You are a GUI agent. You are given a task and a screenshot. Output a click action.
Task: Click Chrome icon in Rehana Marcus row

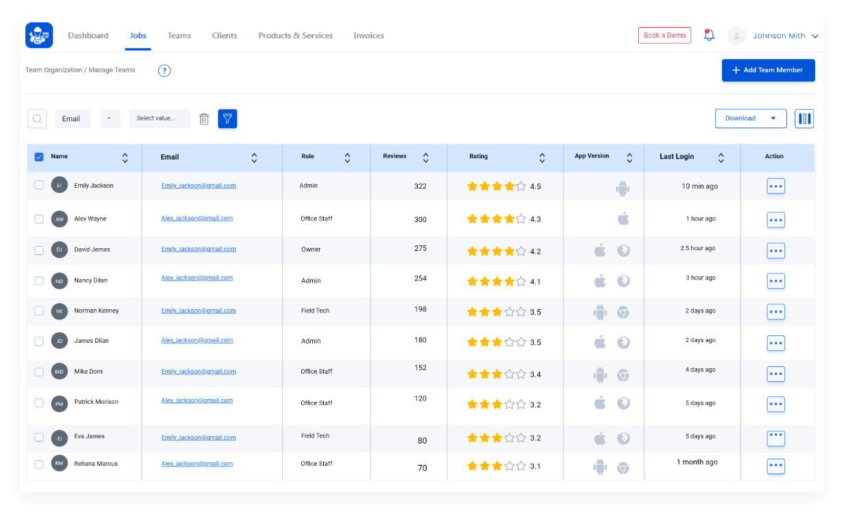623,468
